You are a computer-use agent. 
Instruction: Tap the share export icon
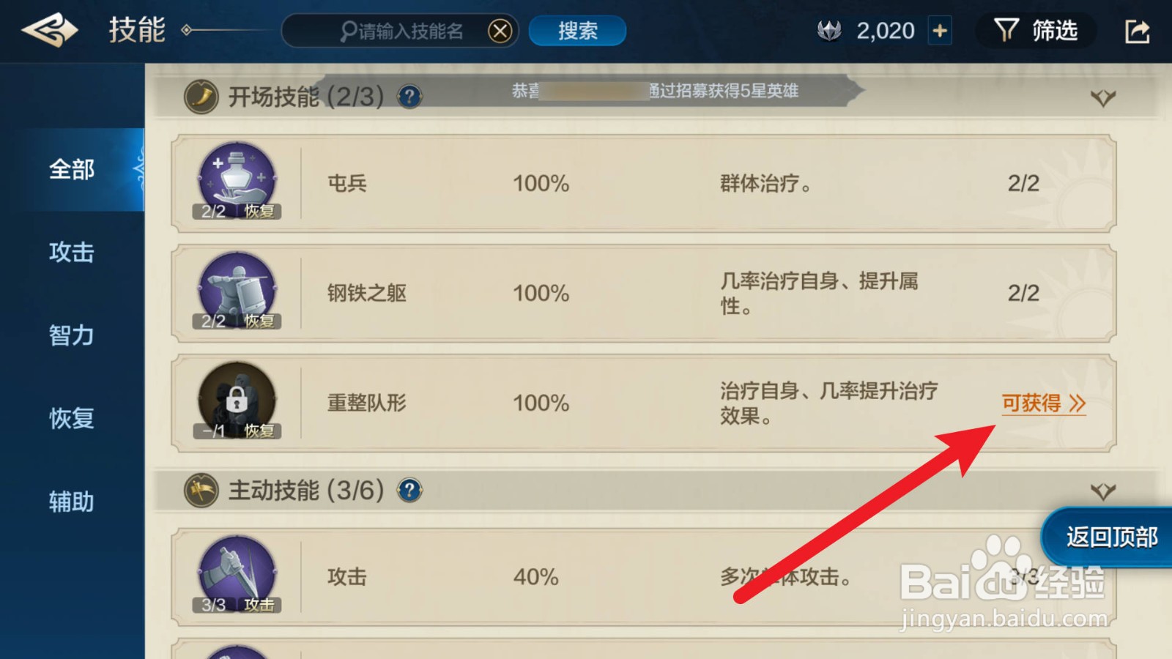(x=1137, y=31)
